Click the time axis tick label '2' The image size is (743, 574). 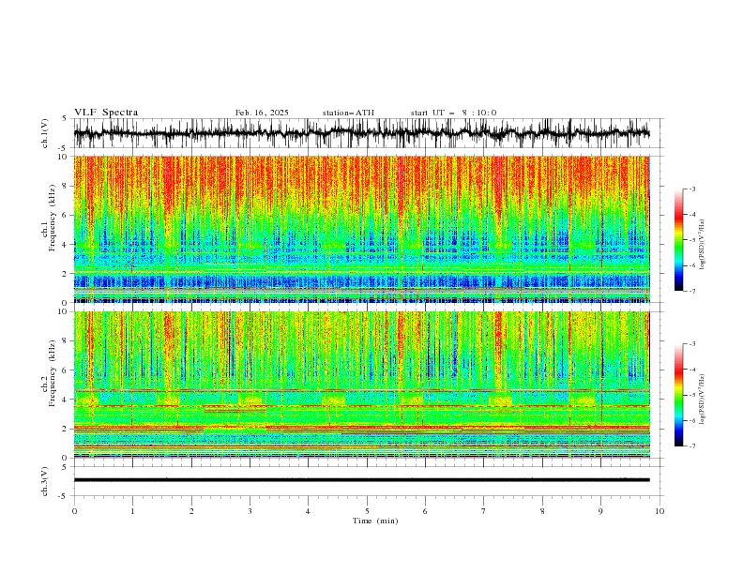pyautogui.click(x=191, y=511)
